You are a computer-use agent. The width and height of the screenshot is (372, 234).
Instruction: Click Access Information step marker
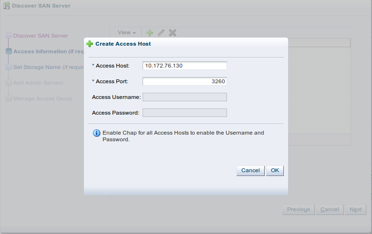[9, 51]
